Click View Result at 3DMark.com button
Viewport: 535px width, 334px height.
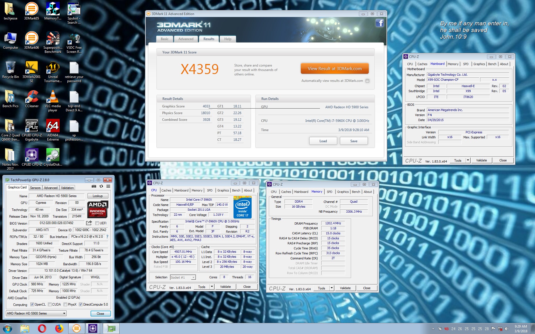(x=335, y=68)
